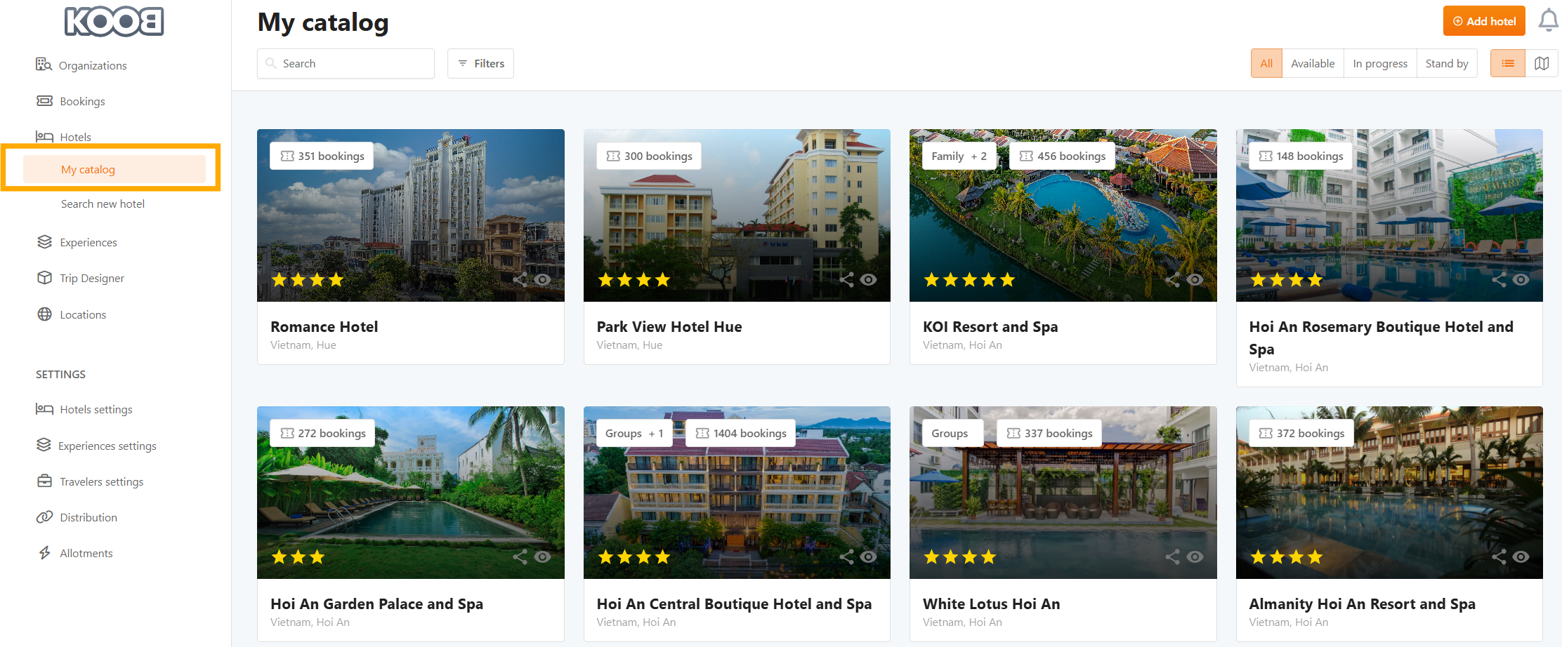
Task: Switch to the In progress tab
Action: pos(1379,63)
